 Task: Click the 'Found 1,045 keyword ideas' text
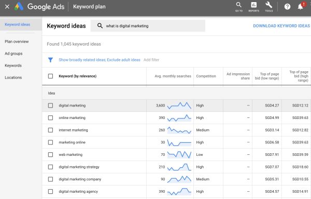tap(74, 44)
